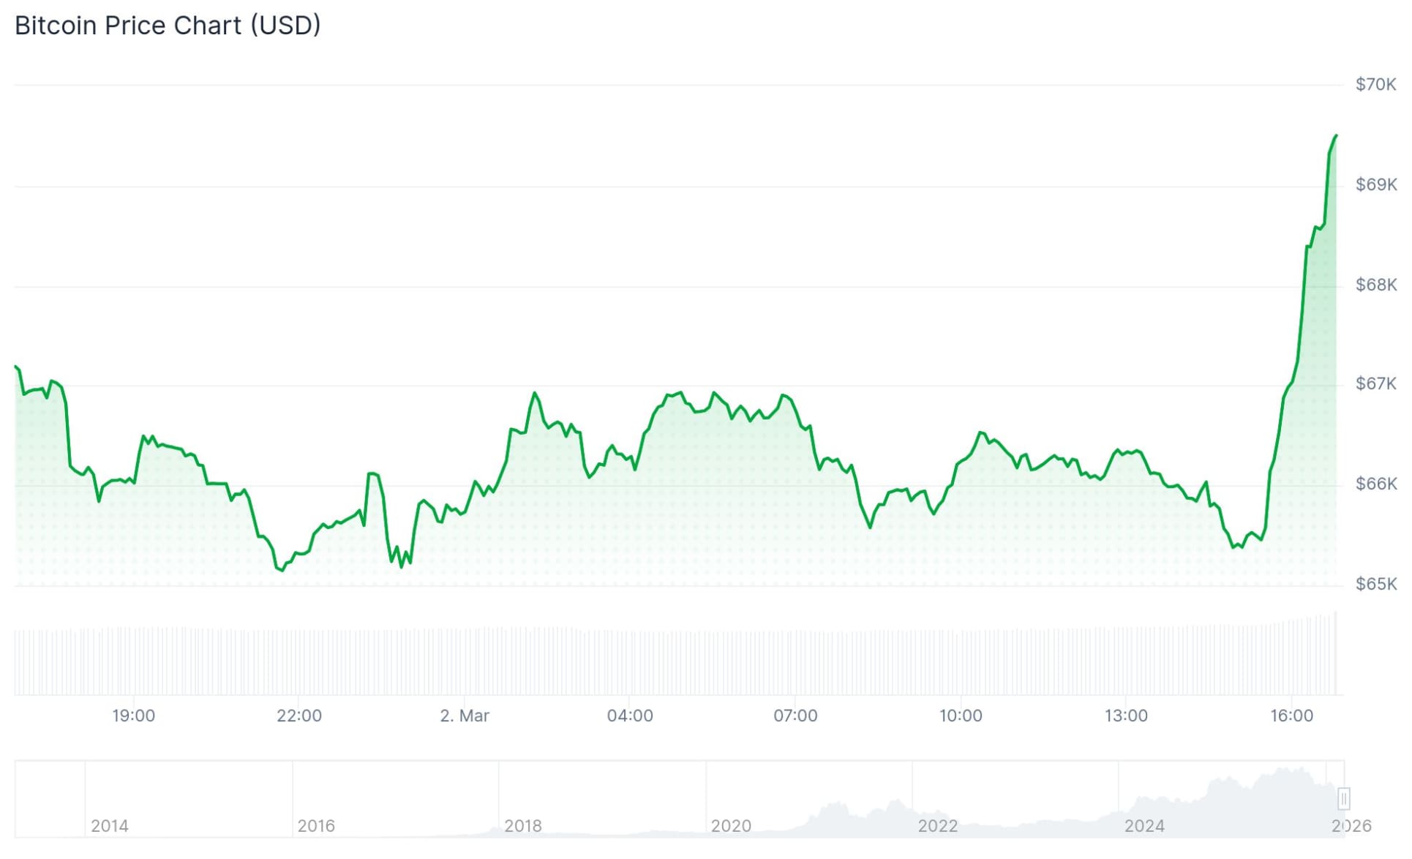The image size is (1412, 859).
Task: Click the Bitcoin Price Chart (USD) title
Action: coord(168,26)
